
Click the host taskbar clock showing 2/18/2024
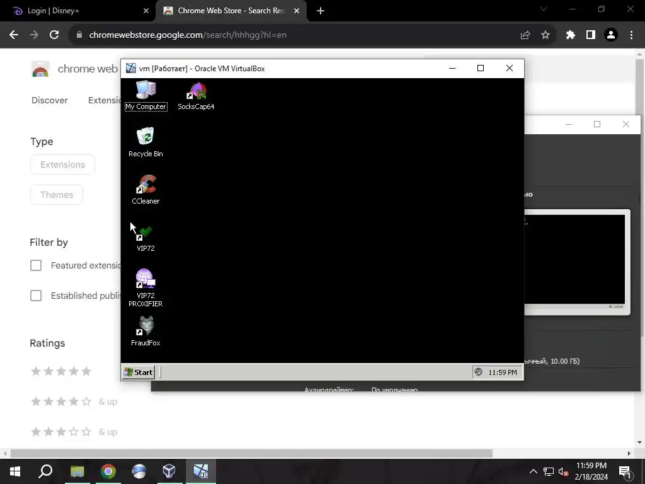[x=591, y=471]
